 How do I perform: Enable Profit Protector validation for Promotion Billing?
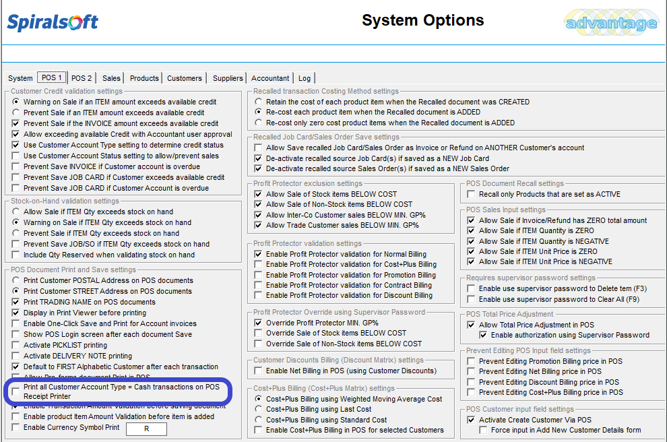(x=258, y=275)
